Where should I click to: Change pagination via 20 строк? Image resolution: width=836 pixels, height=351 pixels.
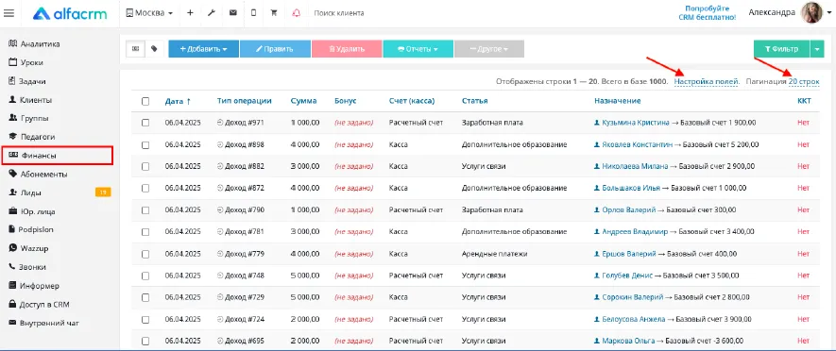tap(804, 81)
